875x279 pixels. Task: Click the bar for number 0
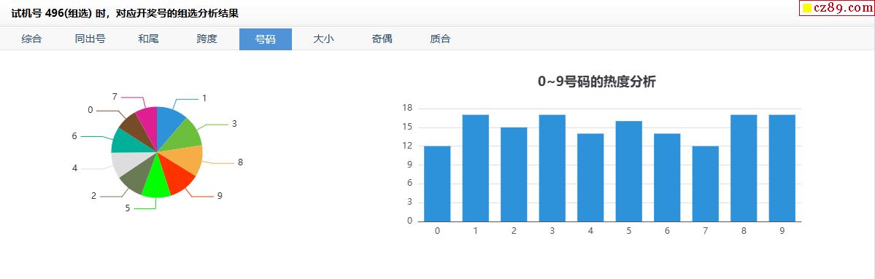tap(437, 184)
